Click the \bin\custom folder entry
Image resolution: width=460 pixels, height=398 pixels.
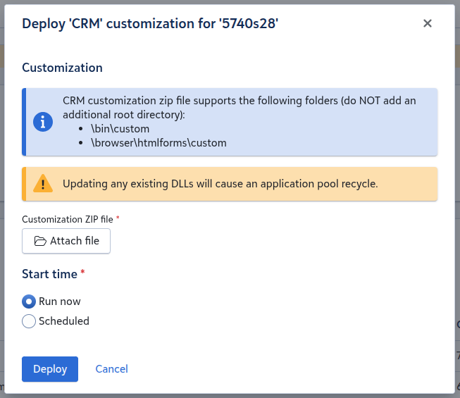coord(120,129)
